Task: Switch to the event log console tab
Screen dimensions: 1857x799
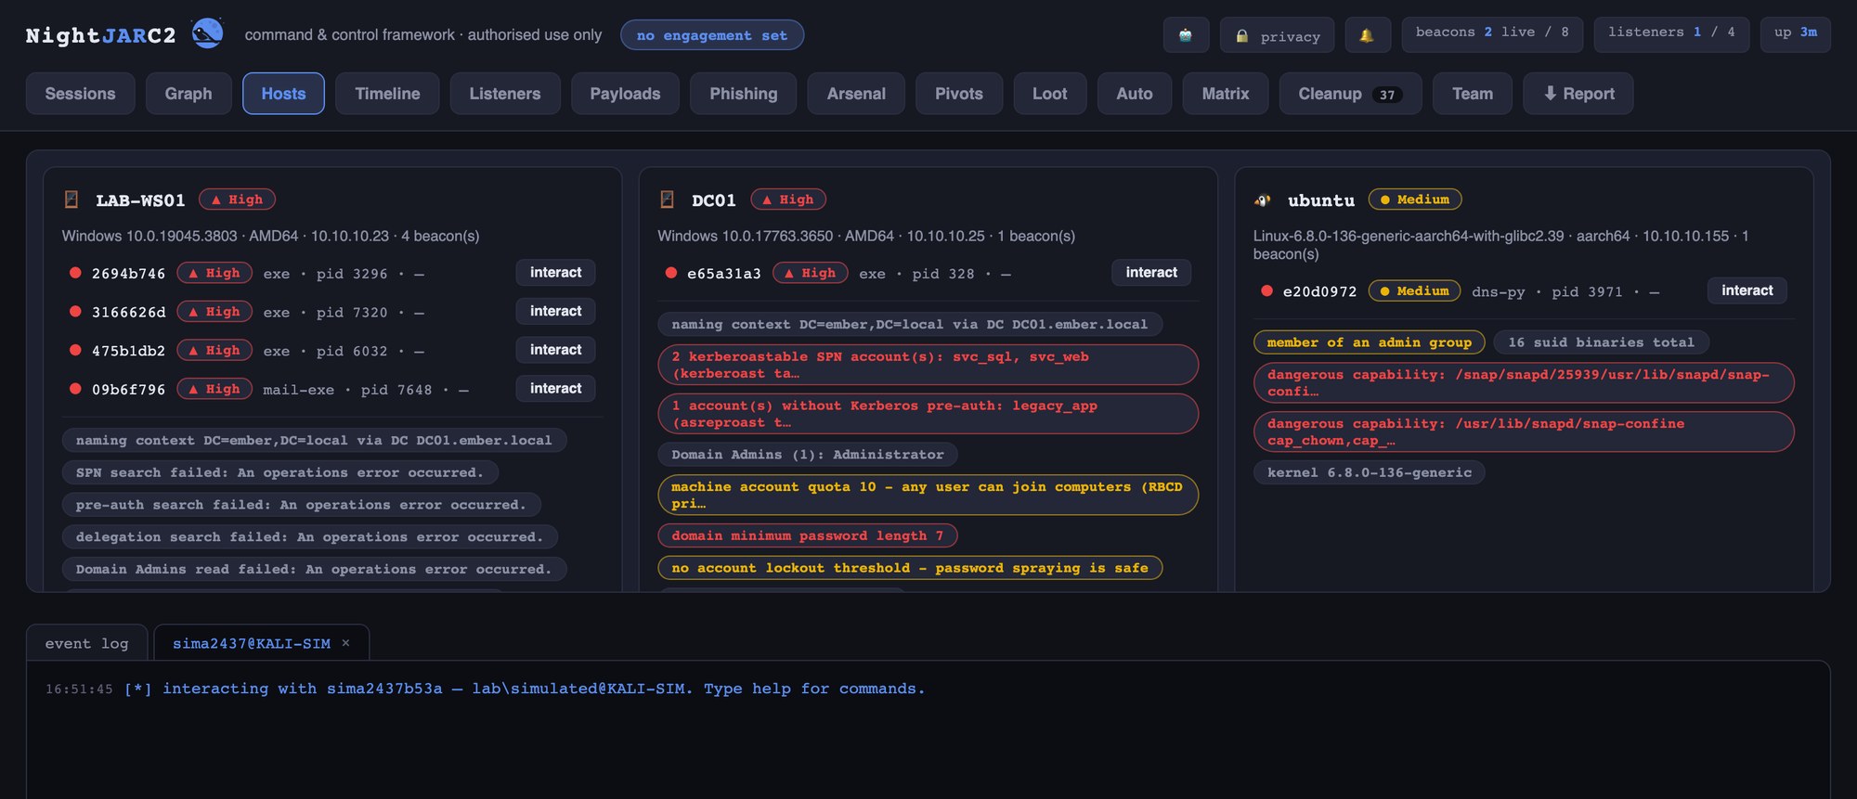Action: 87,643
